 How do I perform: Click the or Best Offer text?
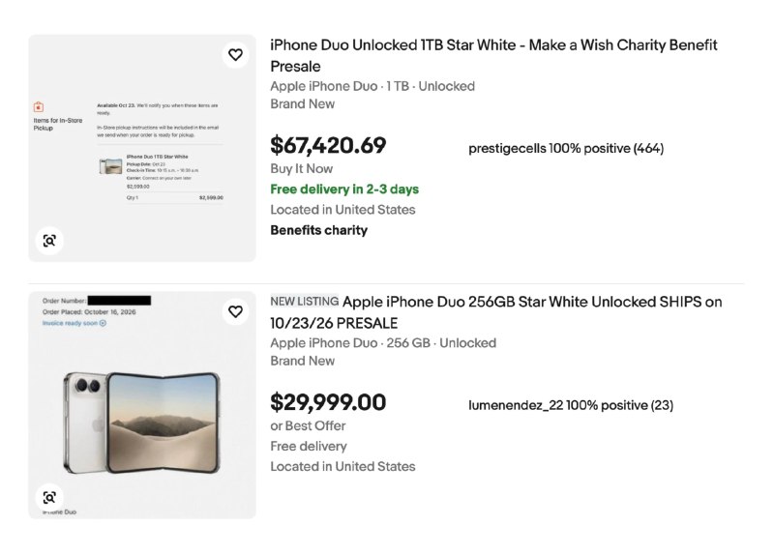[308, 425]
